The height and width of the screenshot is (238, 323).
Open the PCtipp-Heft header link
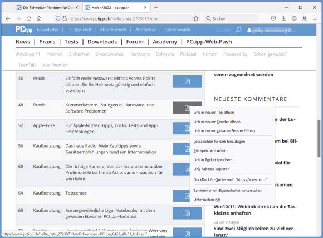[79, 30]
